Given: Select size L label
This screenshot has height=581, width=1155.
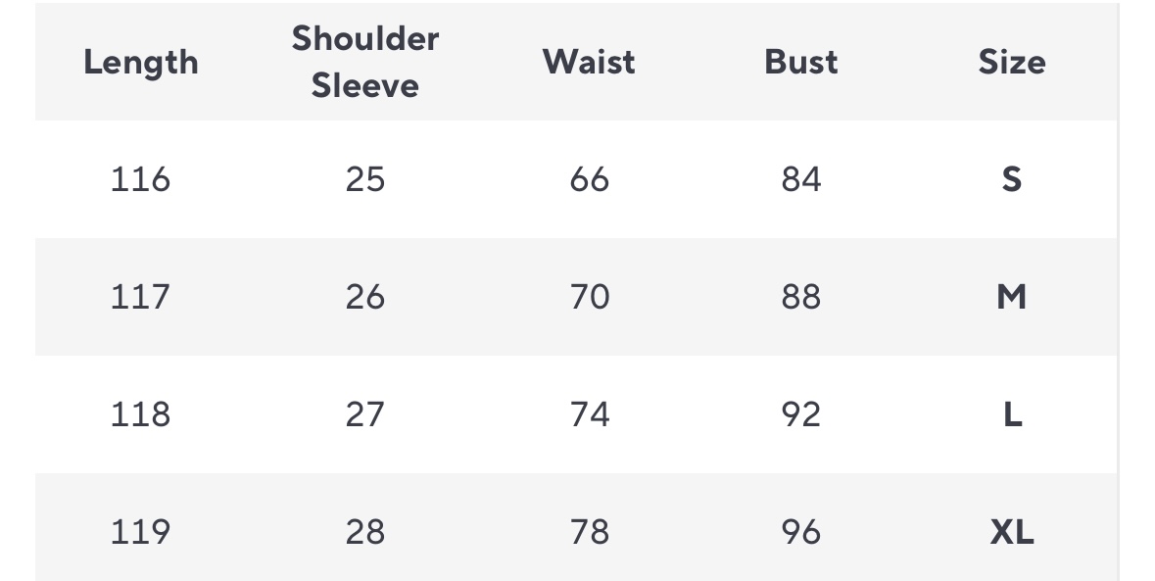Looking at the screenshot, I should (1012, 414).
